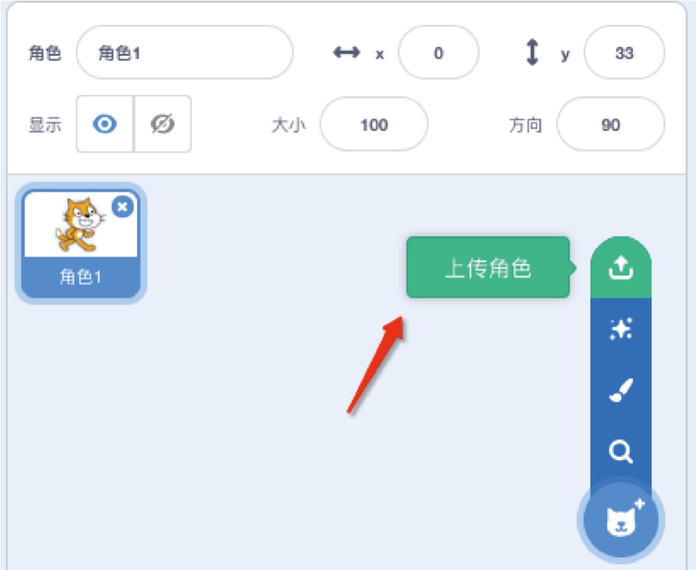Edit the 大小 size field
This screenshot has height=570, width=696.
(373, 124)
